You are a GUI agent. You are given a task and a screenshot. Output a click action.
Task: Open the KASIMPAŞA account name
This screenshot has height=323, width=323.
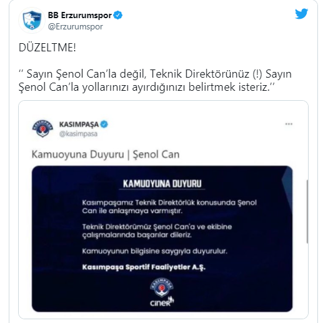pos(79,125)
